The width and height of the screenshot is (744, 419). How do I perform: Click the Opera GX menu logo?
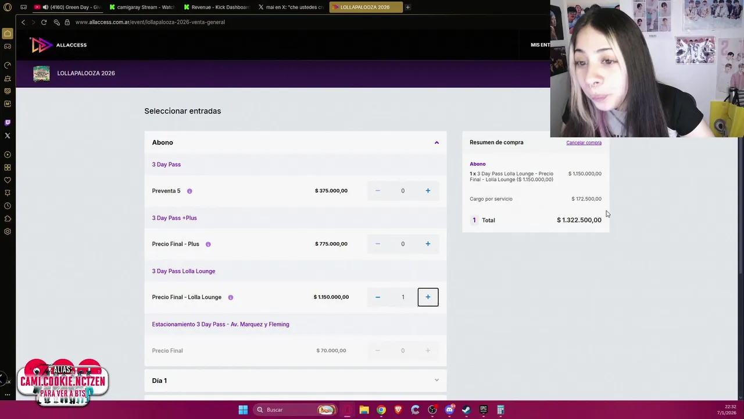8,7
